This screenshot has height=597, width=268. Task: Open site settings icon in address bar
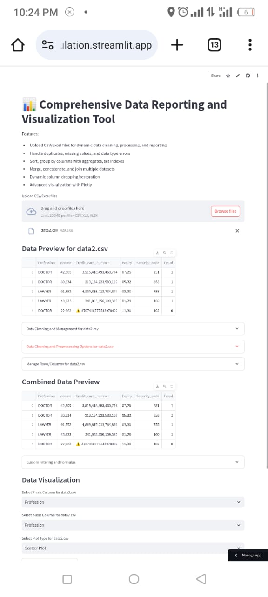(47, 45)
